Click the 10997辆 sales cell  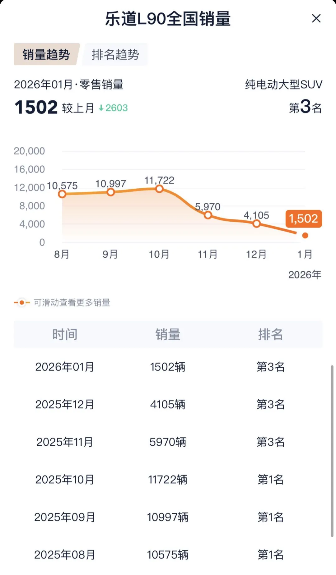point(168,517)
